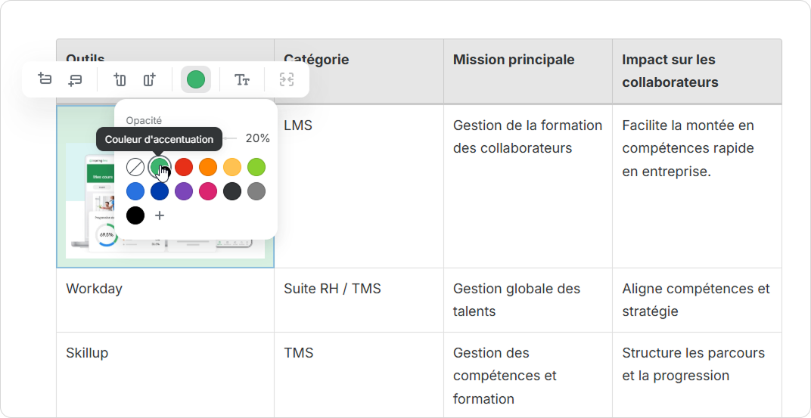Select the purple color swatch
Screen dimensions: 811x418
tap(184, 191)
